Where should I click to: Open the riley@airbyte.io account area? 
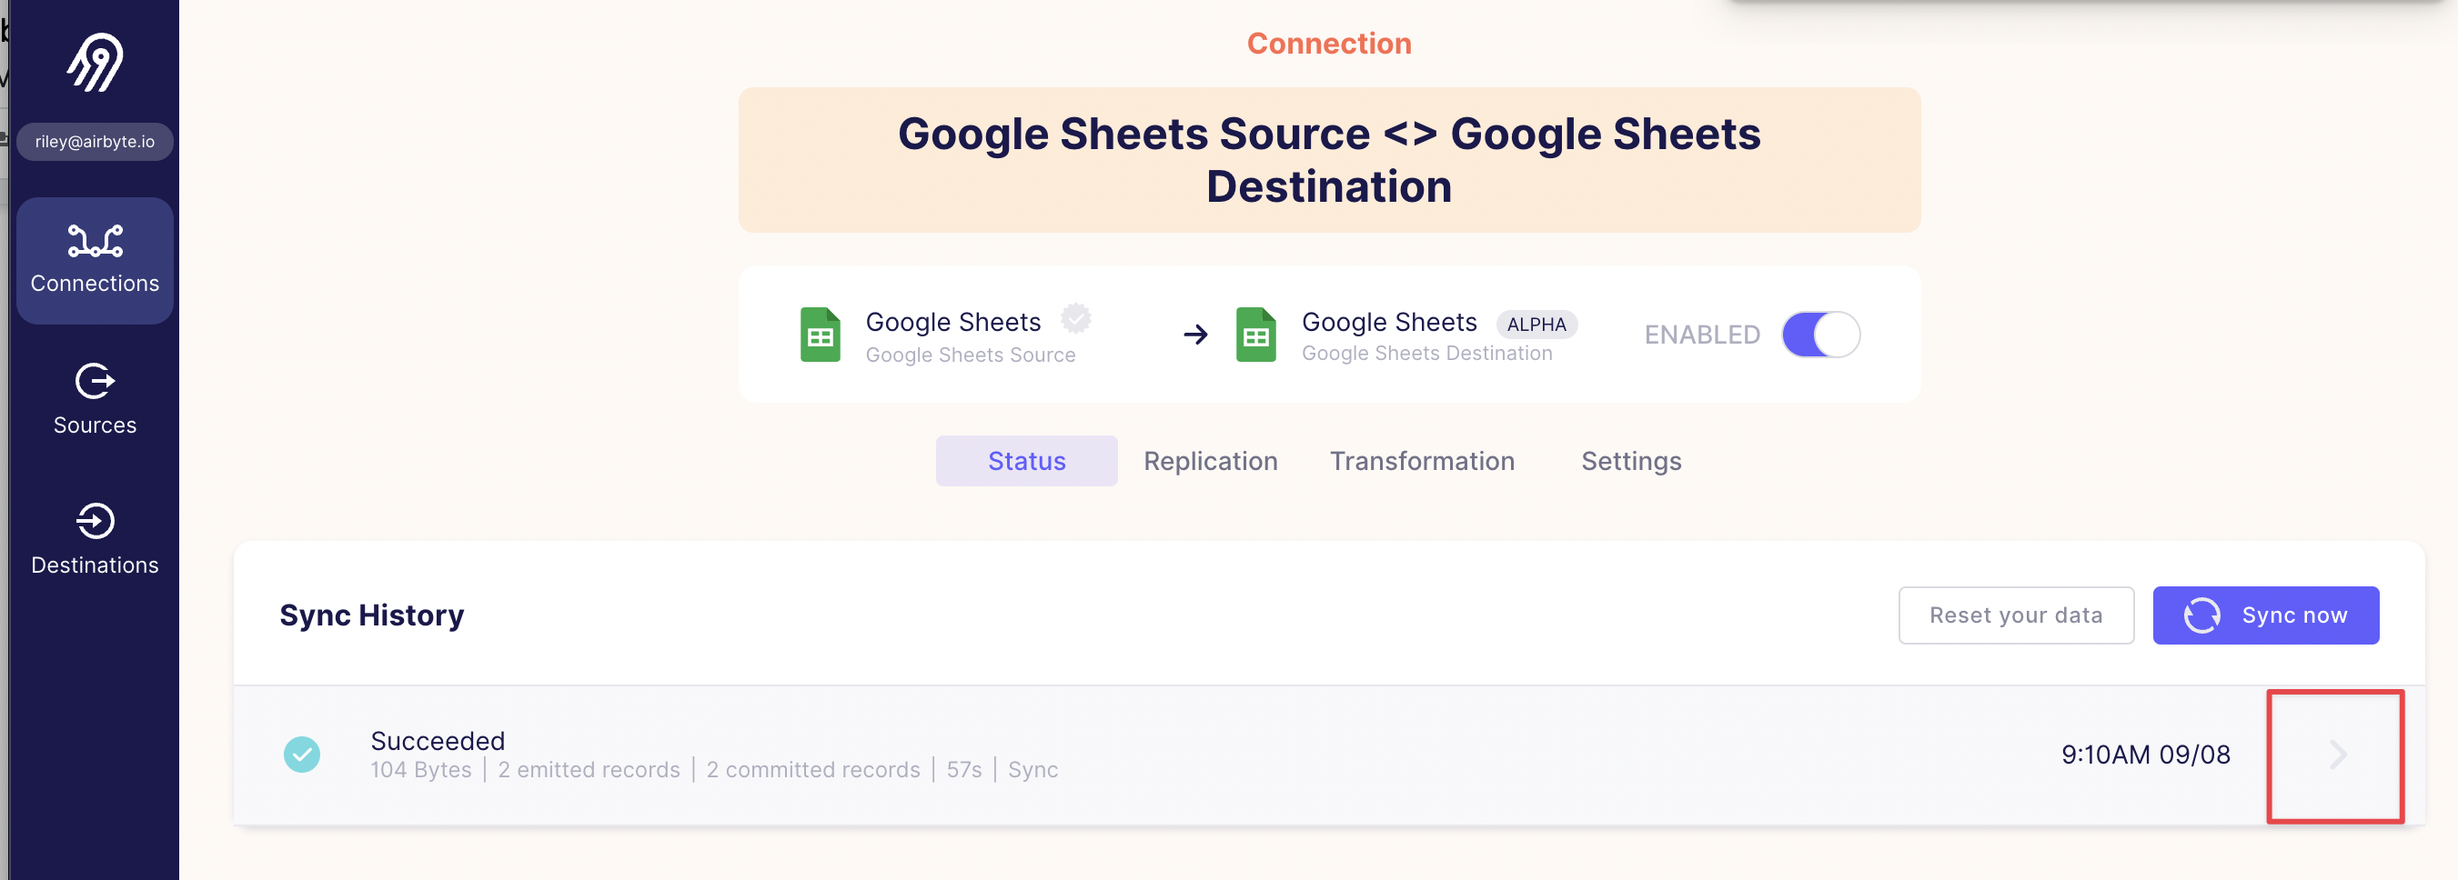[x=95, y=141]
